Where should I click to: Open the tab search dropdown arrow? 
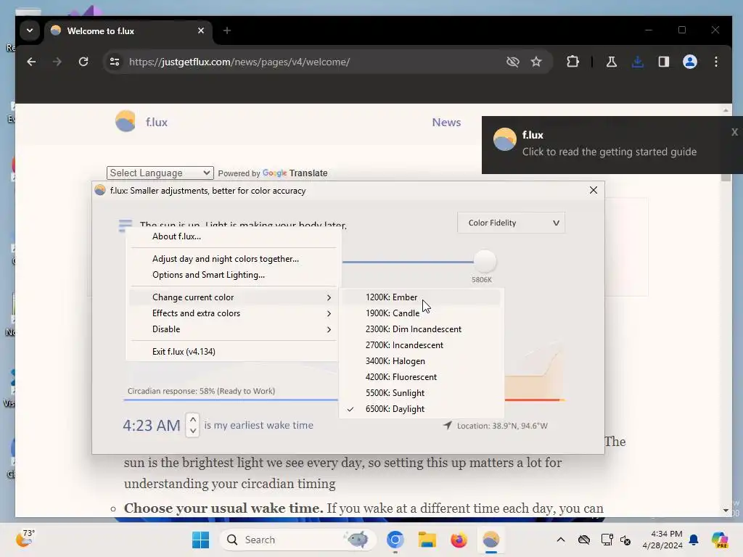tap(29, 30)
